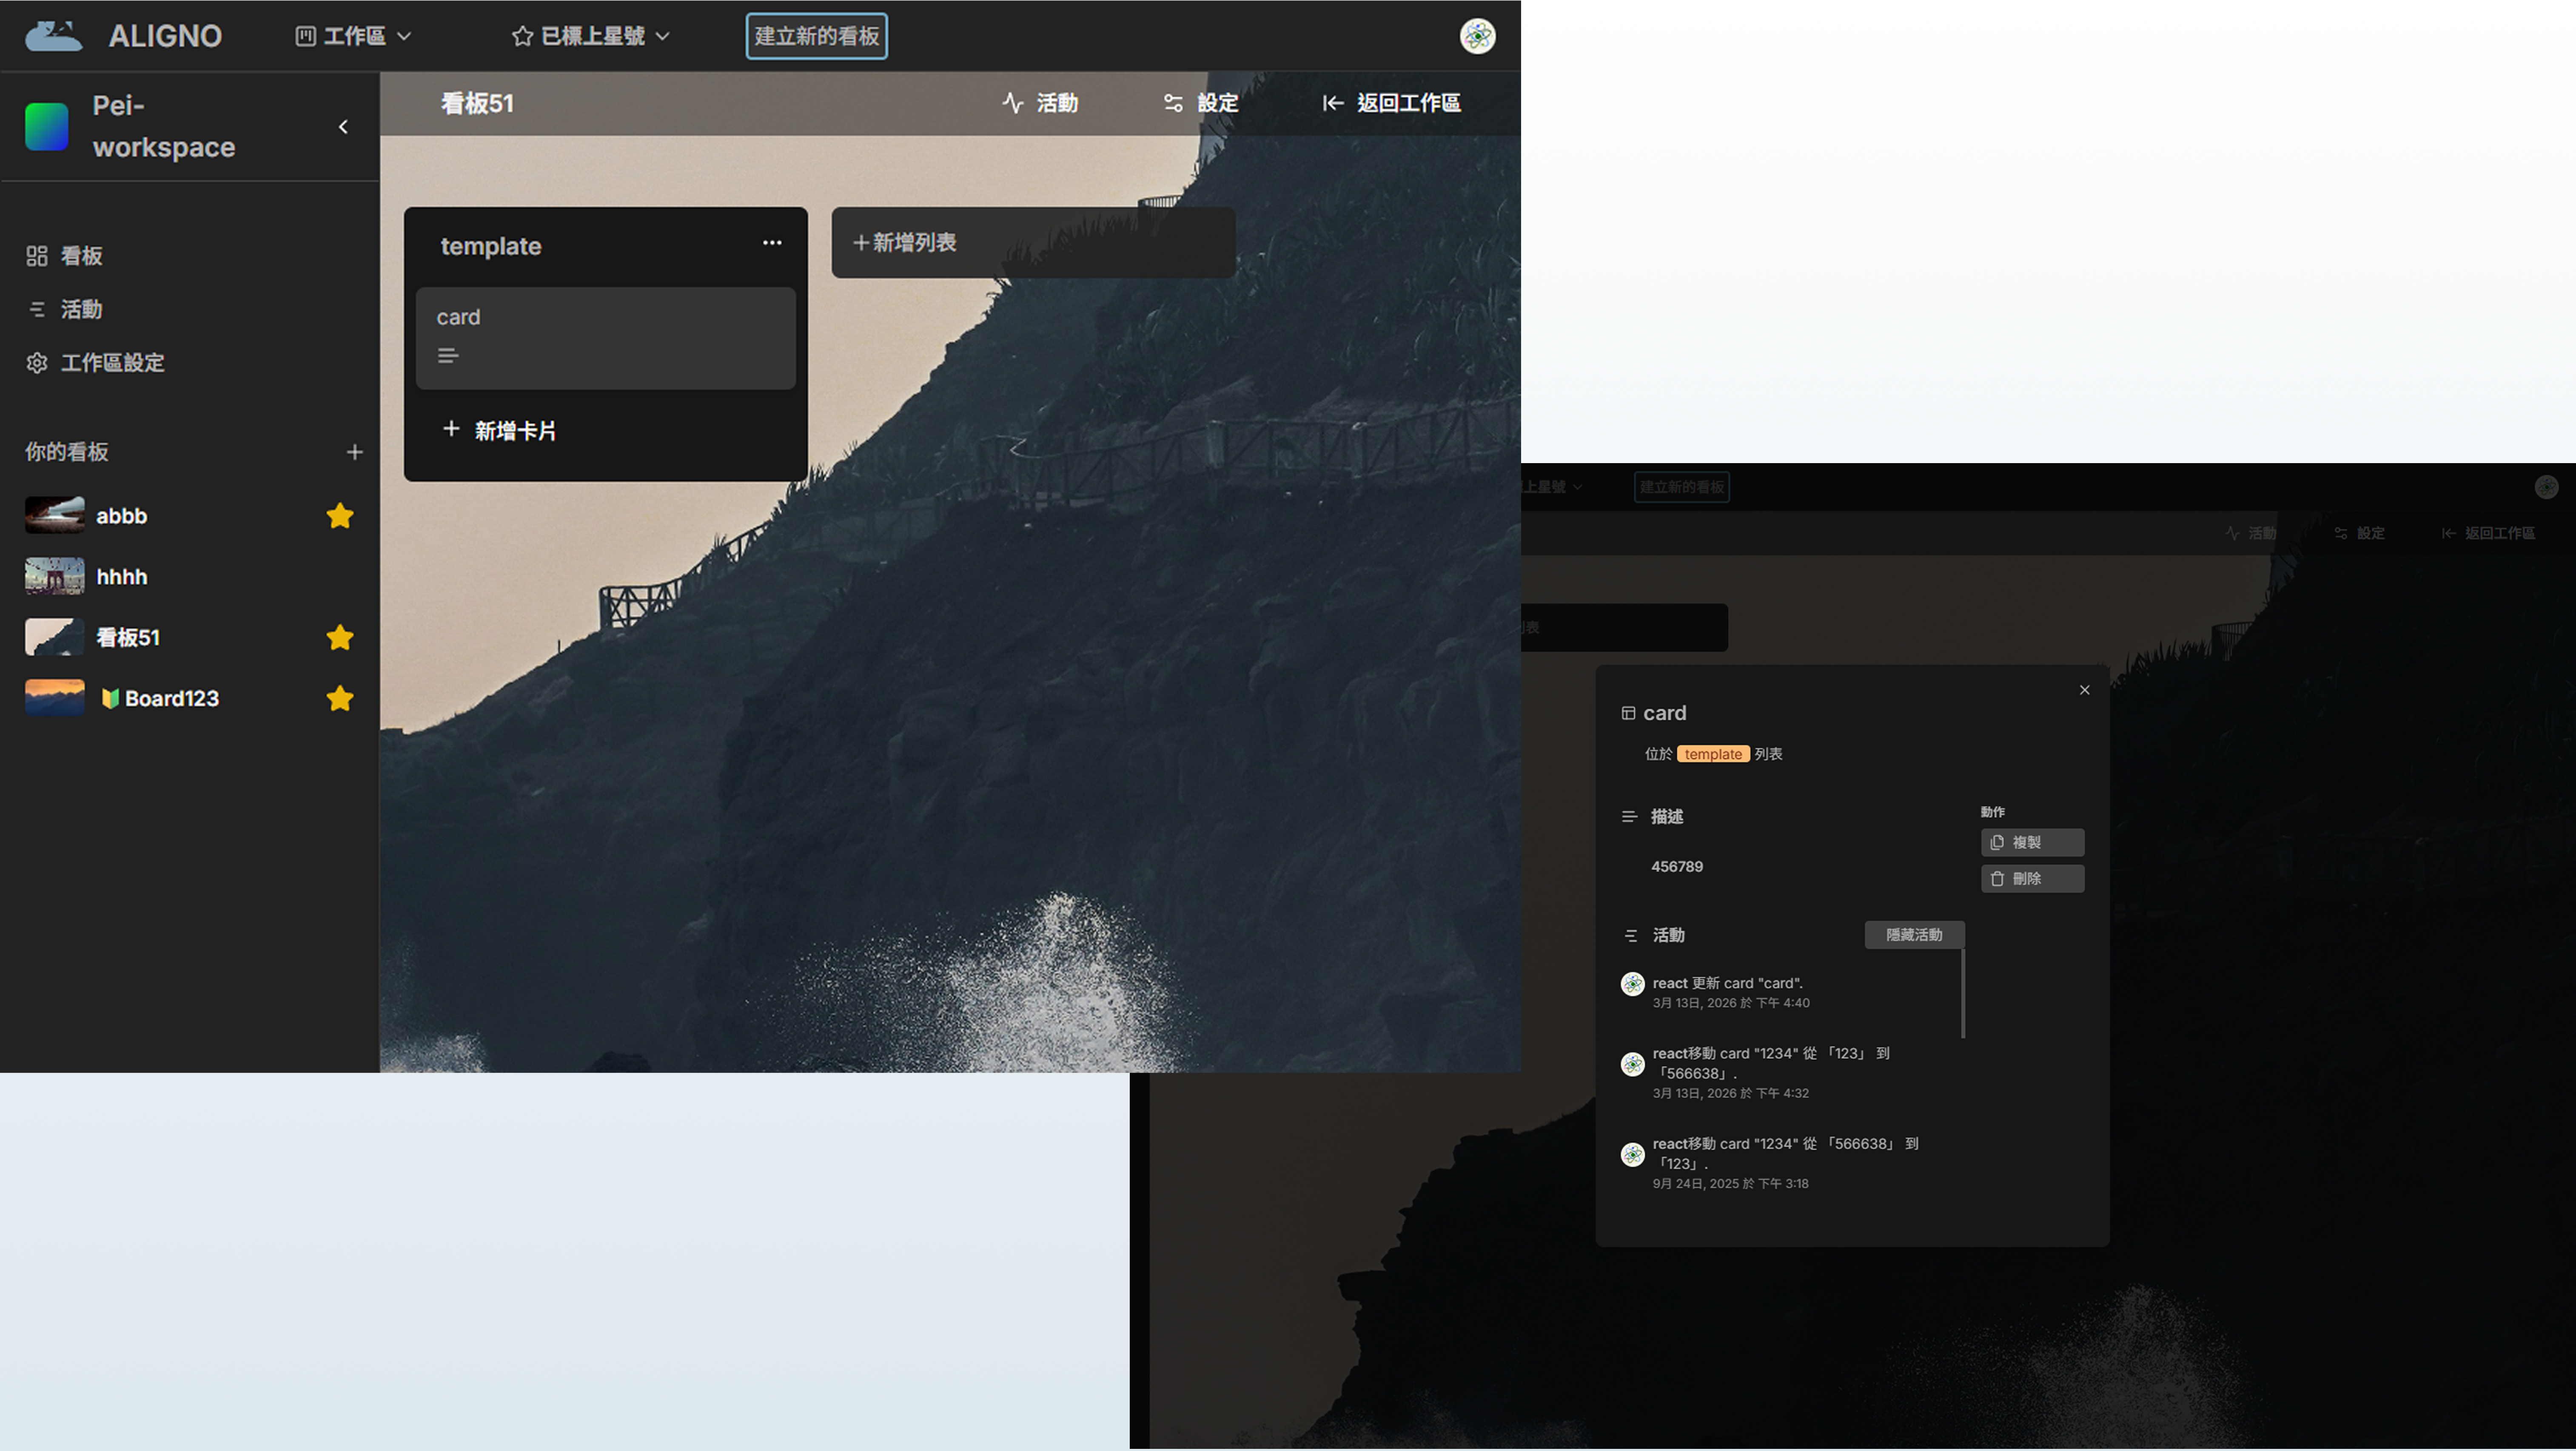Open the 工作區 dropdown in the top bar
The height and width of the screenshot is (1451, 2576).
[x=354, y=36]
